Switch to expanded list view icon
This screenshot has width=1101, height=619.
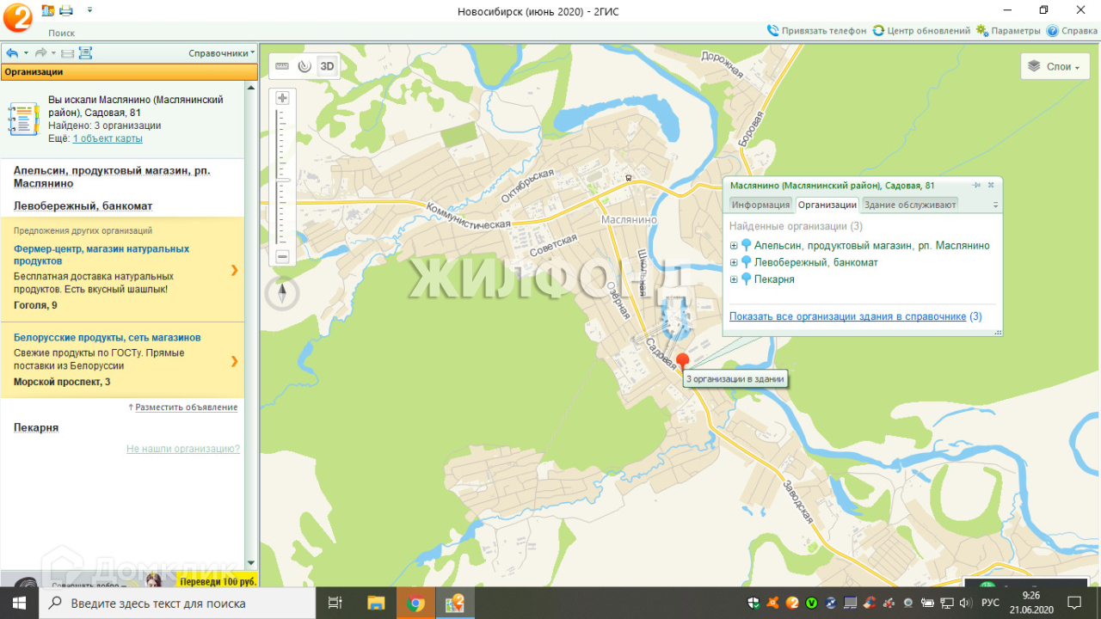pos(85,53)
